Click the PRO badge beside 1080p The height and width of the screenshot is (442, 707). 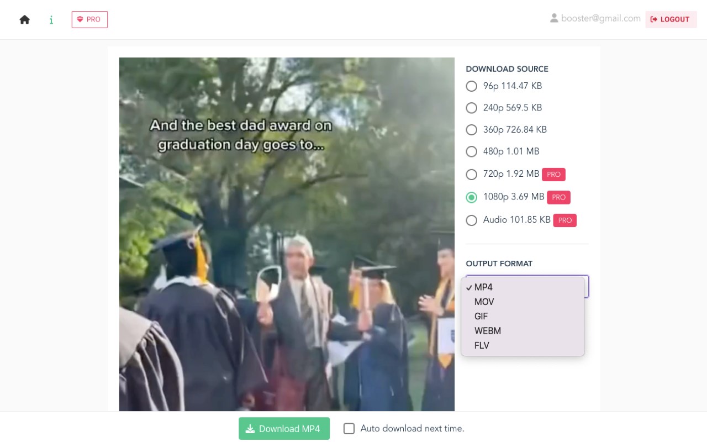[x=559, y=197]
